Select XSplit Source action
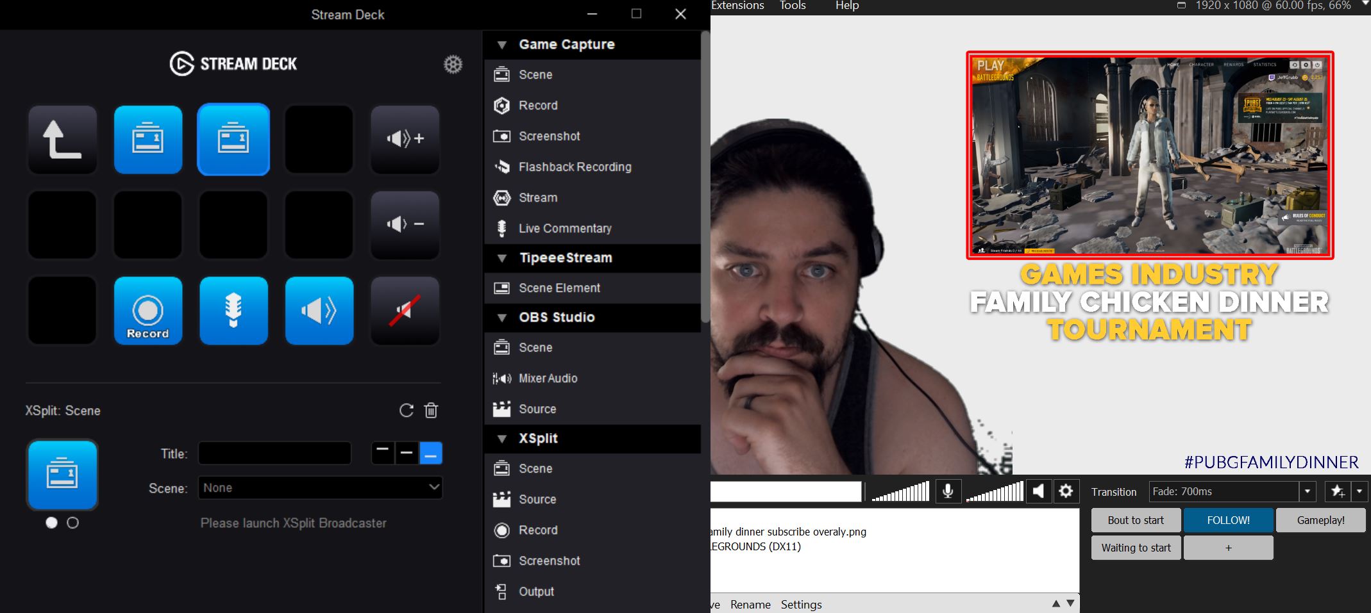 coord(592,500)
